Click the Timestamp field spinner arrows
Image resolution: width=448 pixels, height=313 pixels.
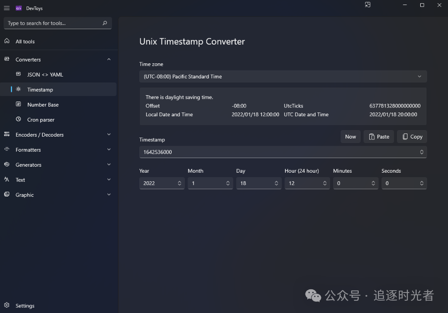(422, 152)
